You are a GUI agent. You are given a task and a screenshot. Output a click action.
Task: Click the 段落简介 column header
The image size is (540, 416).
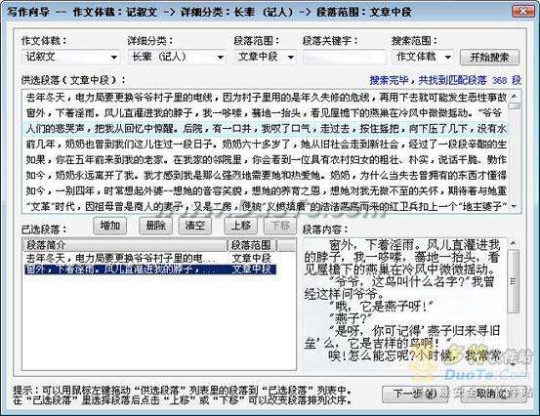click(125, 245)
